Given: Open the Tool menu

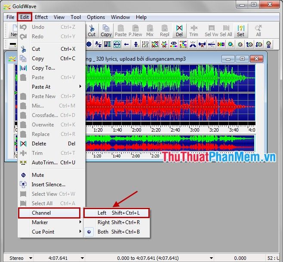Looking at the screenshot, I should (x=76, y=17).
